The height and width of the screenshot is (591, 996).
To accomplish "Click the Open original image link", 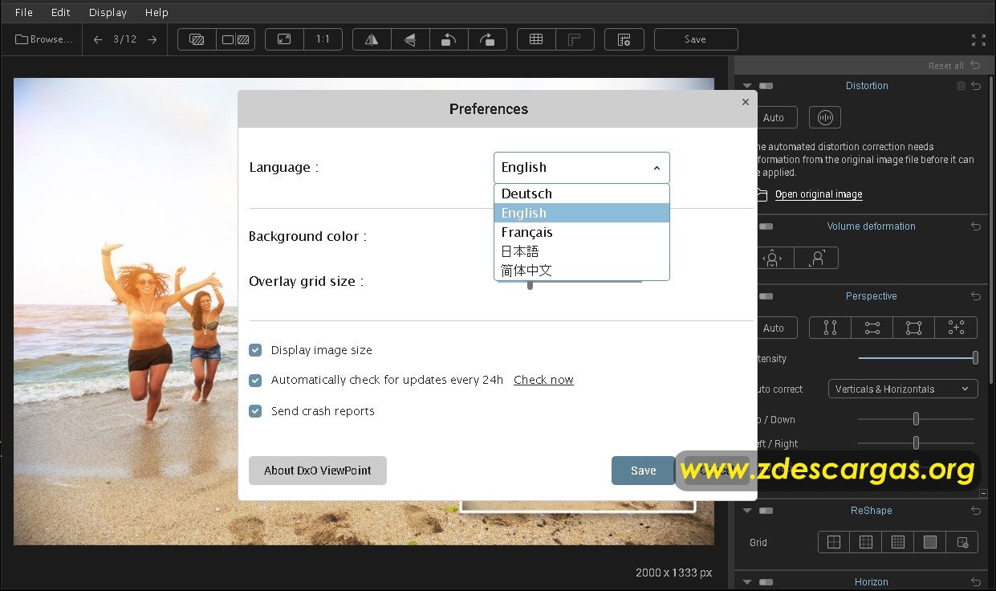I will [x=819, y=194].
